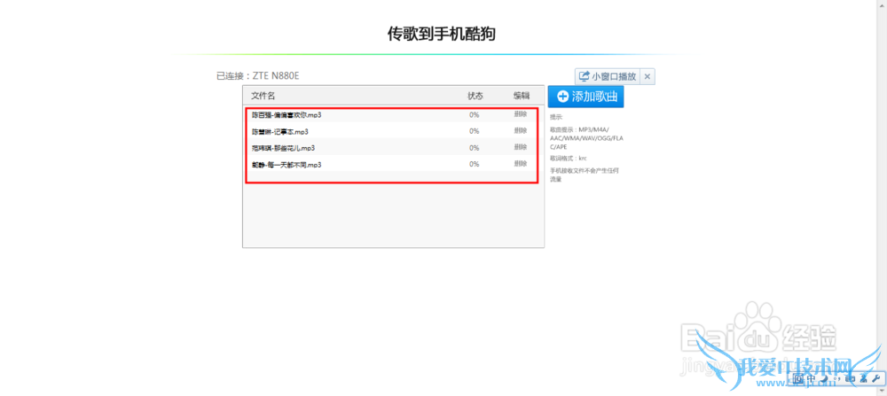Delete the 范玮琪-那些花儿.mp3 entry
The width and height of the screenshot is (887, 396).
[521, 147]
